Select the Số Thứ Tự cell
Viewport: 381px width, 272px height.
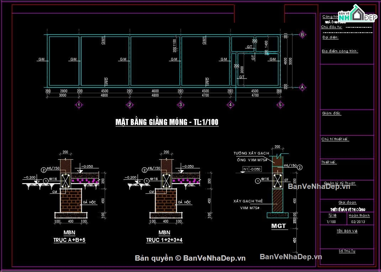coord(347,251)
